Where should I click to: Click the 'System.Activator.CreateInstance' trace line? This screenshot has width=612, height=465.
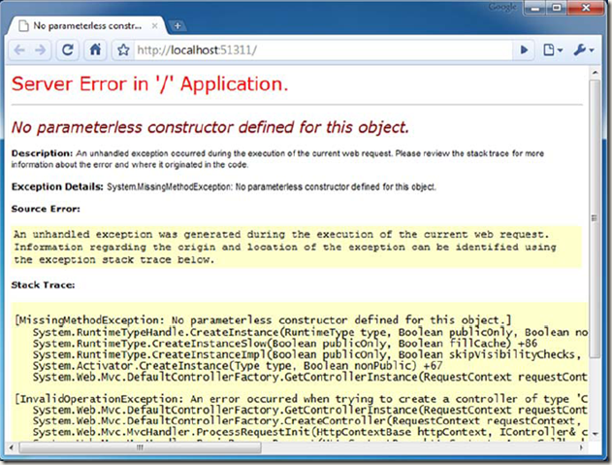click(x=238, y=366)
